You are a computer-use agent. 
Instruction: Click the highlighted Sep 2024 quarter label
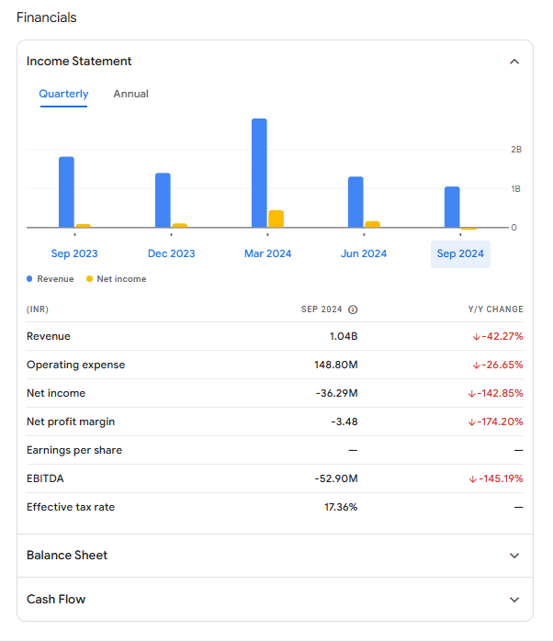coord(460,253)
